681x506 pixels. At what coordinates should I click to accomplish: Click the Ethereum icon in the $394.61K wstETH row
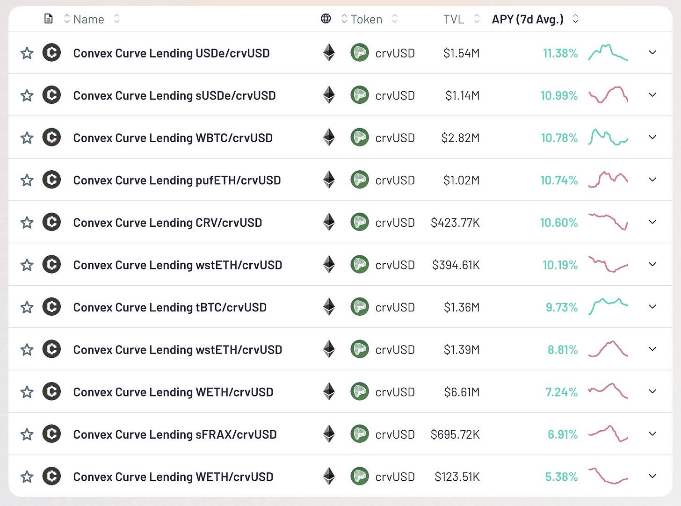[329, 265]
